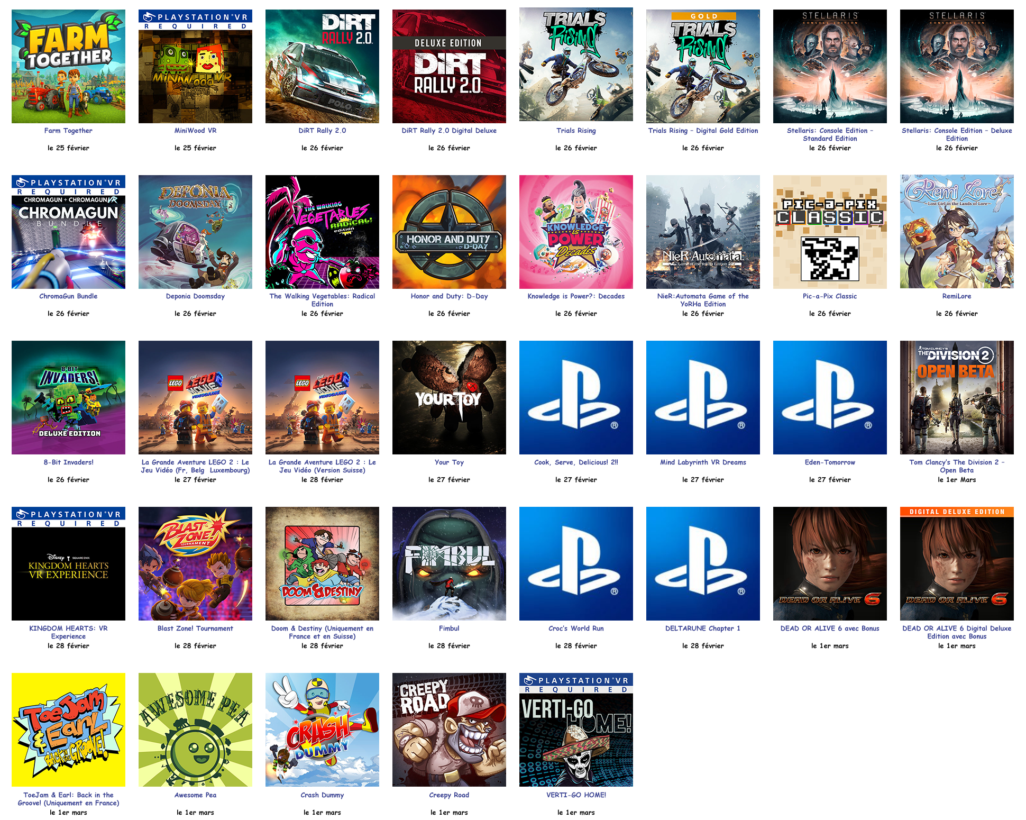Click the Fimbul cover image

tap(449, 563)
